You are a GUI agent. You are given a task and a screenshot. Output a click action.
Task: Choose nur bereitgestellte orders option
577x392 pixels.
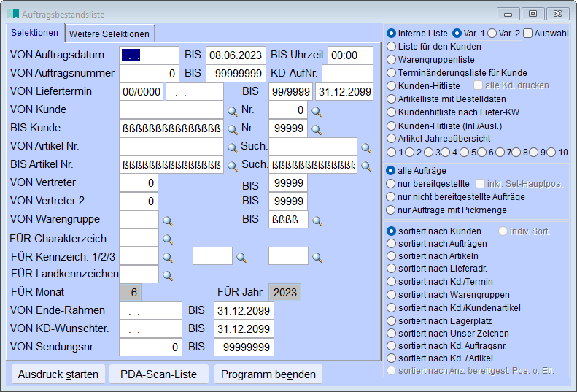pyautogui.click(x=392, y=183)
